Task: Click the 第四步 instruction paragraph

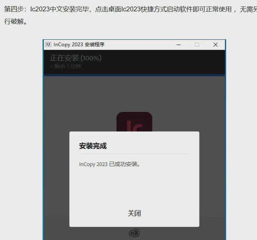Action: [x=130, y=15]
